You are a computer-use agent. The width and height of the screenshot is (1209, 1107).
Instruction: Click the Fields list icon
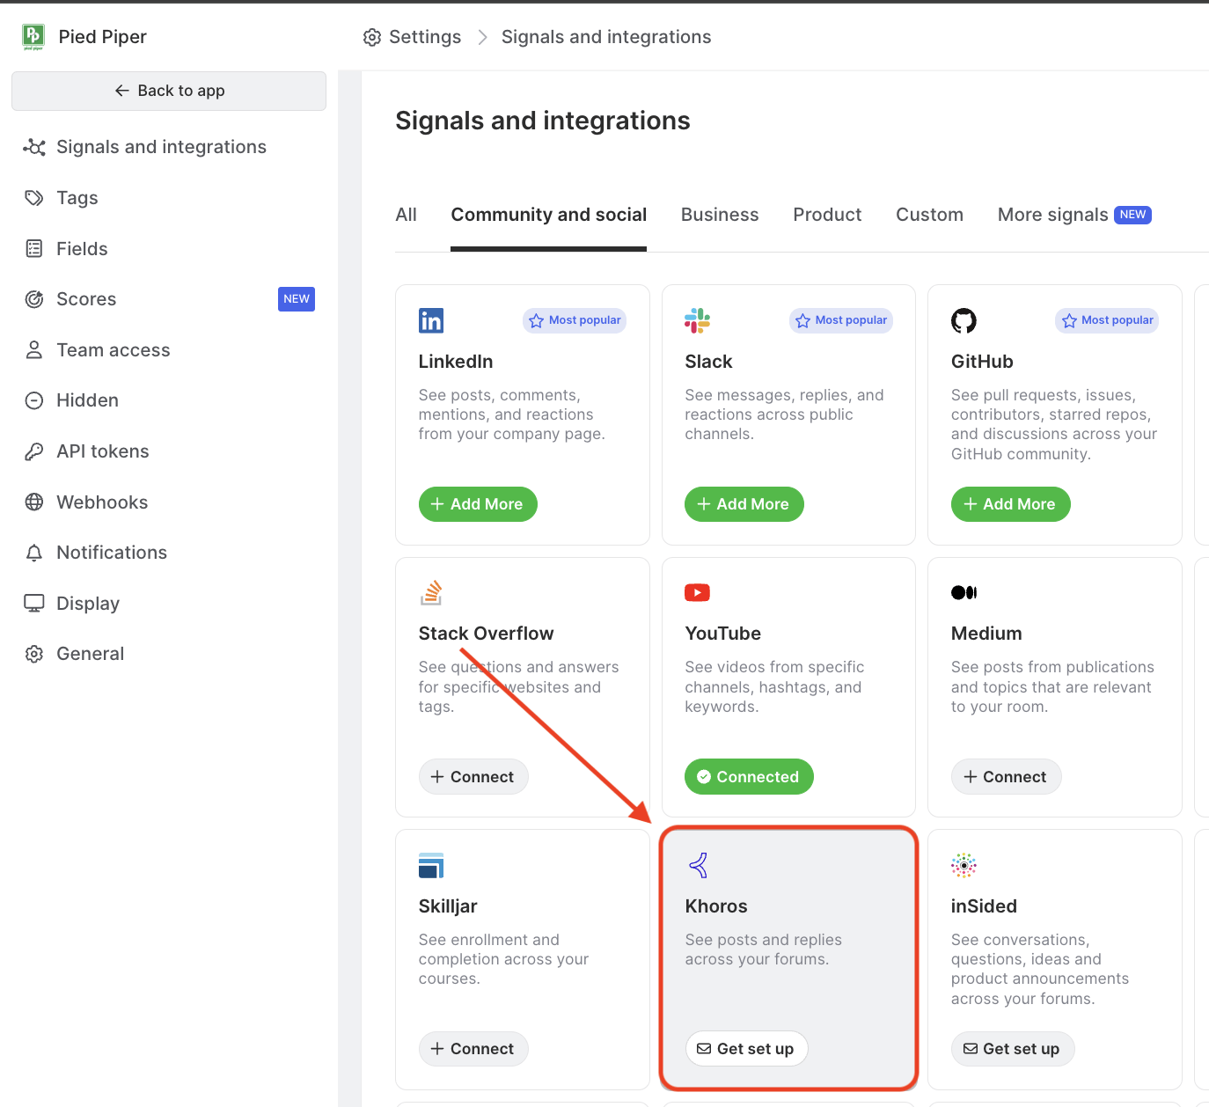[34, 248]
